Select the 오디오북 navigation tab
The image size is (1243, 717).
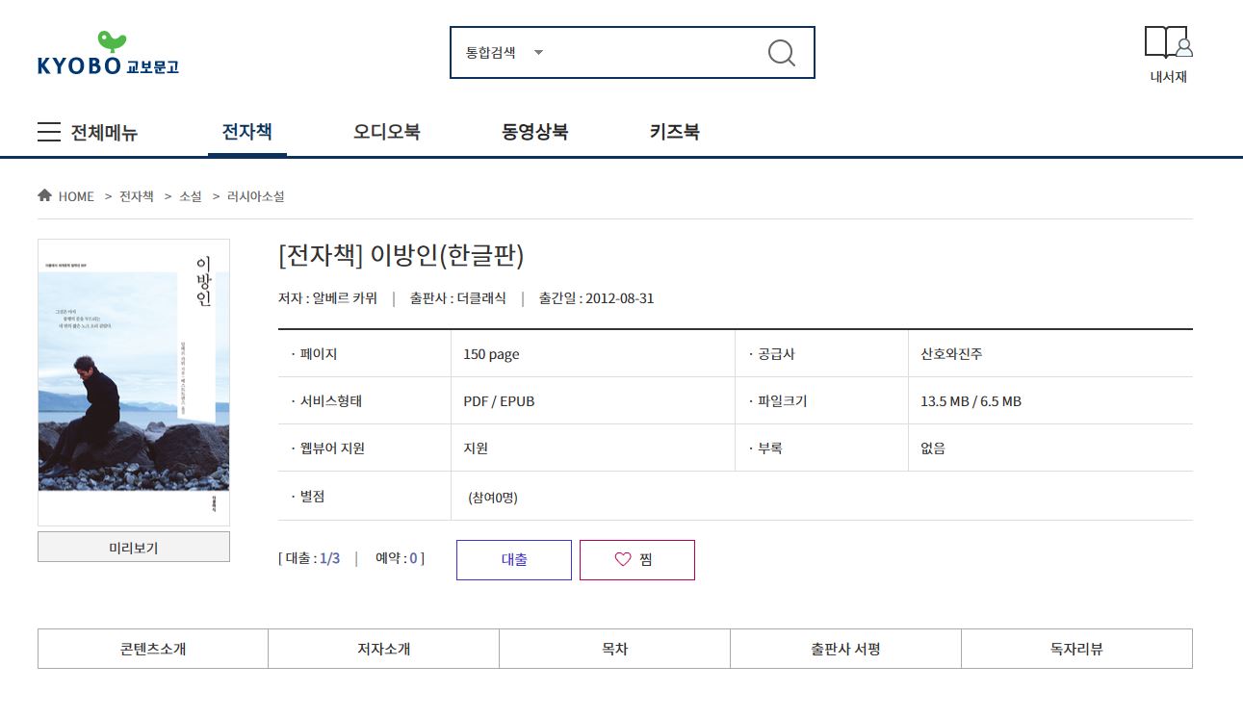(x=386, y=132)
